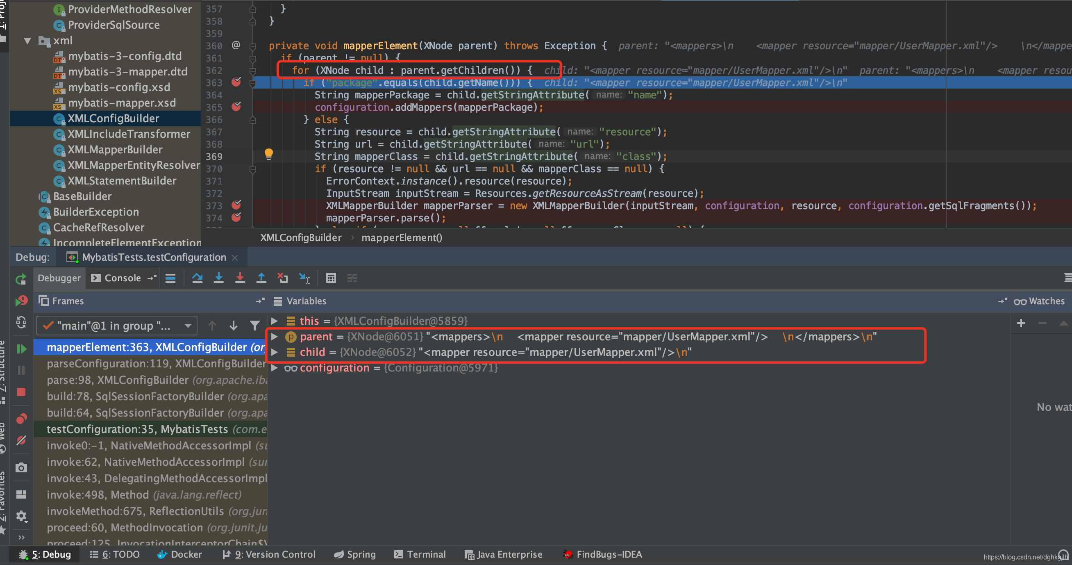Stop debugging with the red square icon
The height and width of the screenshot is (565, 1072).
point(21,392)
